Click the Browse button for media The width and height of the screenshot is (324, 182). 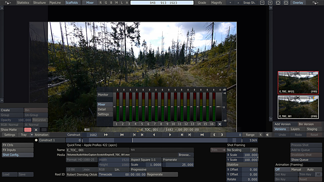tap(184, 155)
